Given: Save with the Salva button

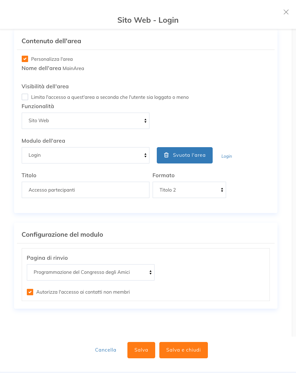Looking at the screenshot, I should click(x=141, y=350).
